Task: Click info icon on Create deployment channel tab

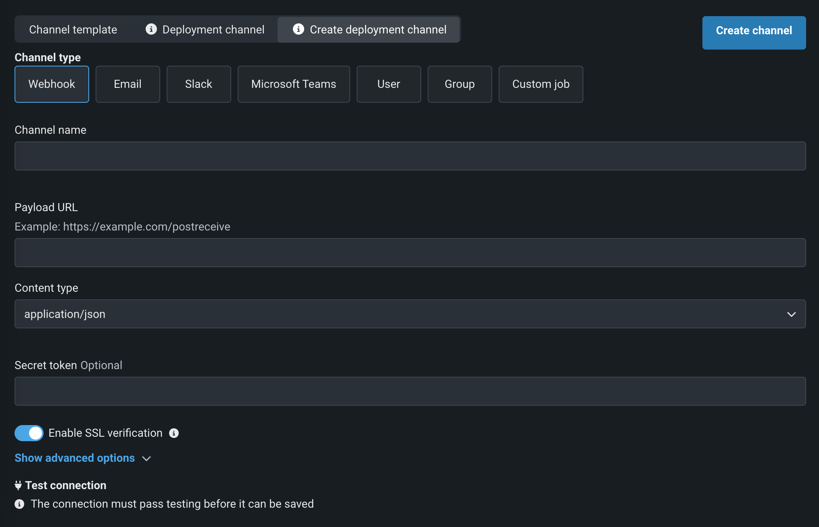Action: (x=298, y=29)
